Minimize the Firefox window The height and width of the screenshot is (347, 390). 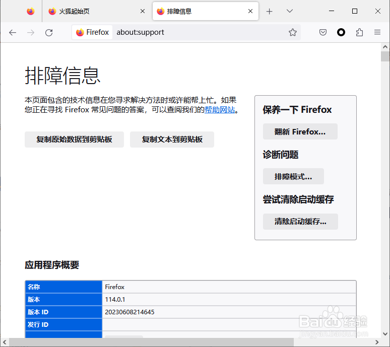332,11
